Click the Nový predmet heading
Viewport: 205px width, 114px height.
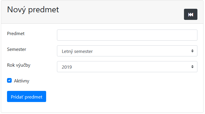33,10
